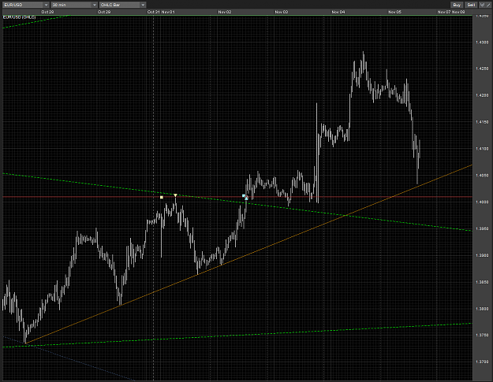Viewport: 493px width, 382px height.
Task: Click the 1.3900 price axis label
Action: point(482,255)
